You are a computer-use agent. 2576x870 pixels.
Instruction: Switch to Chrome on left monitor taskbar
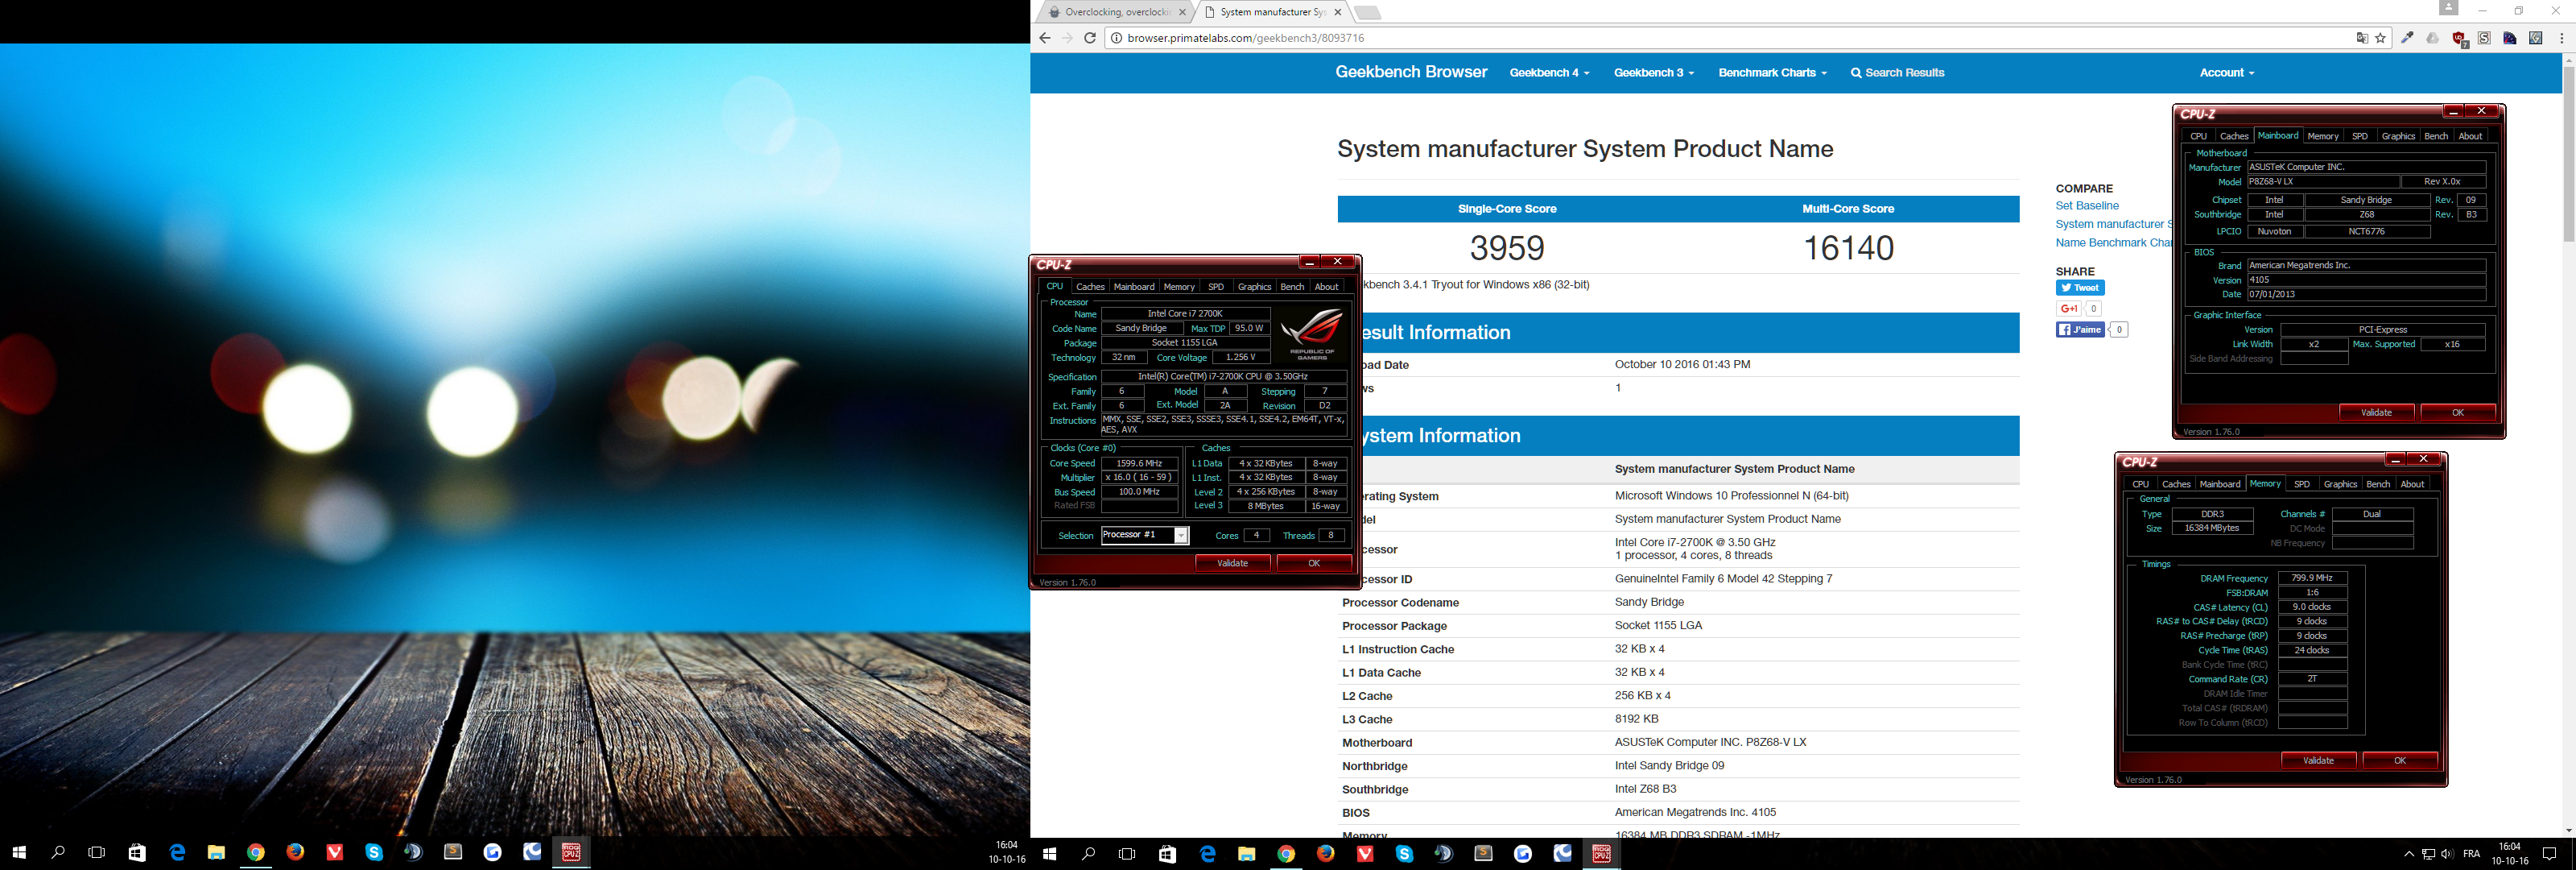(256, 853)
